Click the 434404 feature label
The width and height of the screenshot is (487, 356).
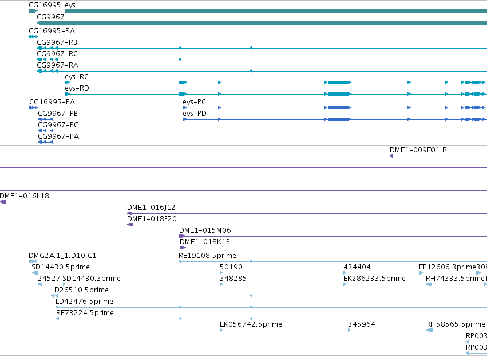[x=357, y=267]
